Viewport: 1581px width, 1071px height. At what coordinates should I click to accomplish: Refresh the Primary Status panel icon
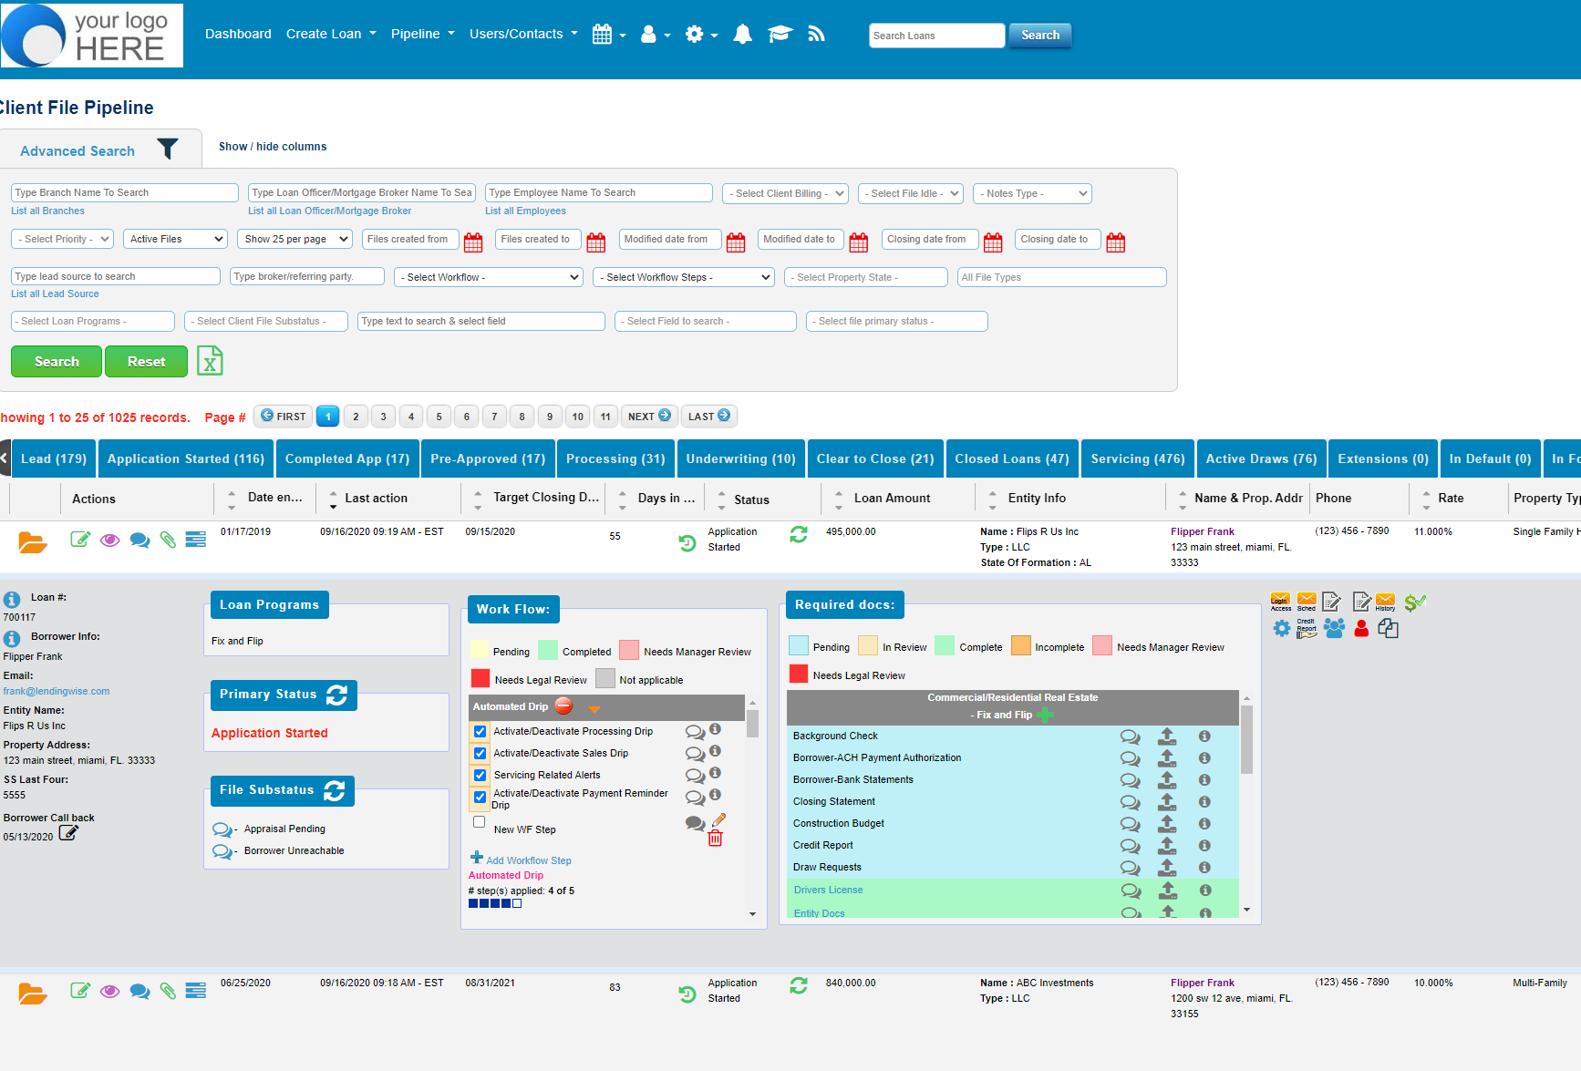click(x=336, y=695)
